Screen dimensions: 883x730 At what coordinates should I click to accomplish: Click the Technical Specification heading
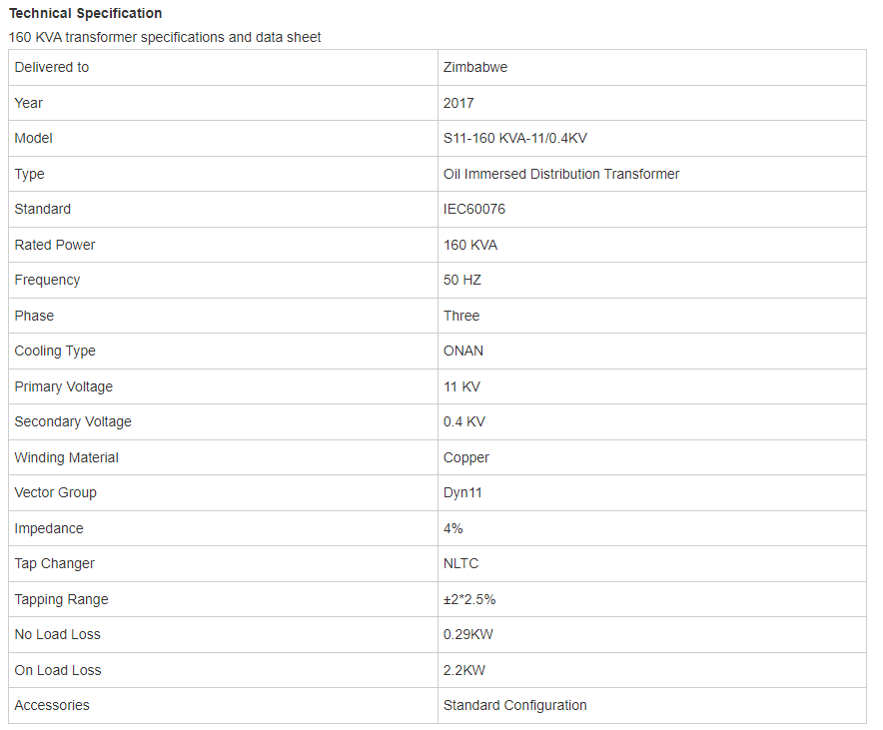85,14
